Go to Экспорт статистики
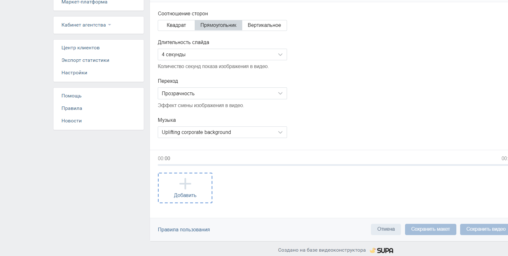This screenshot has height=256, width=508. coord(85,60)
